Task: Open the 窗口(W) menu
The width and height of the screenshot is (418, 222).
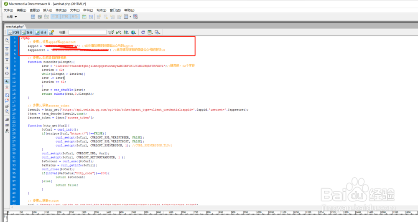Action: [115, 10]
